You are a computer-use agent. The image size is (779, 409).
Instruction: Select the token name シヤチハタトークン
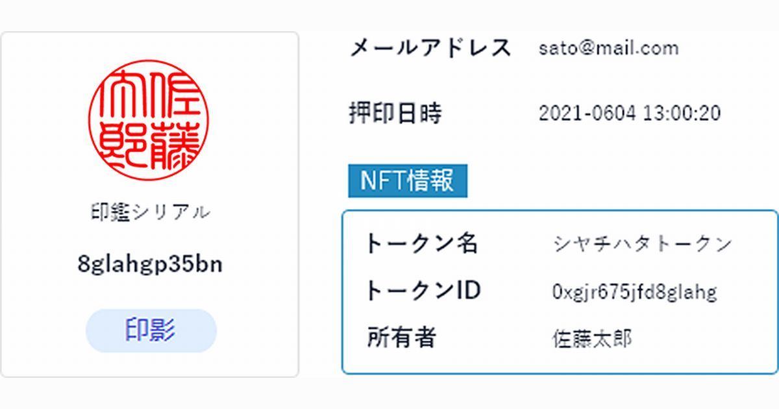(642, 243)
